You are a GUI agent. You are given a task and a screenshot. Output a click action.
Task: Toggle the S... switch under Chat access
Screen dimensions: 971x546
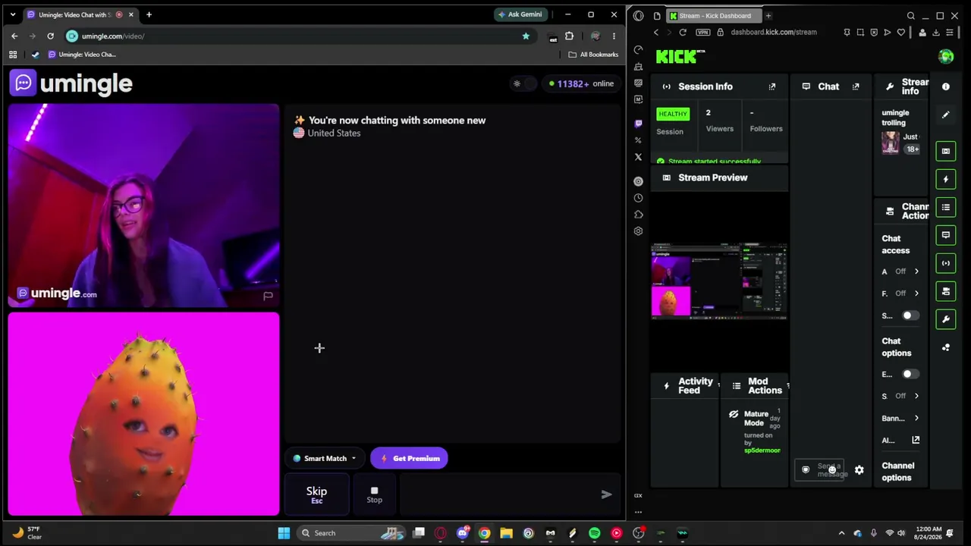910,315
